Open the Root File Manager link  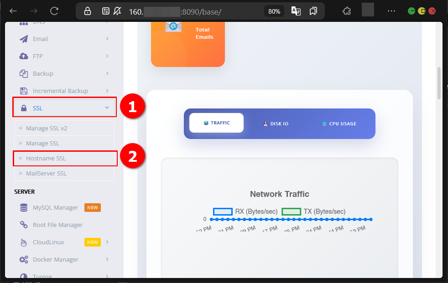[58, 225]
